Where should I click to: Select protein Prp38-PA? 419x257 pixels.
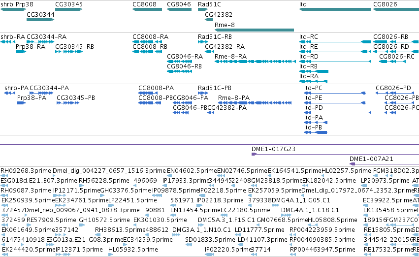click(21, 102)
